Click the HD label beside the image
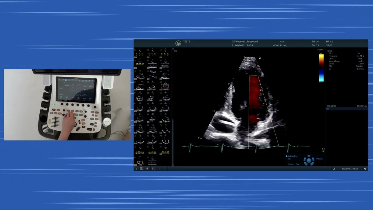The width and height of the screenshot is (373, 210). pos(176,51)
